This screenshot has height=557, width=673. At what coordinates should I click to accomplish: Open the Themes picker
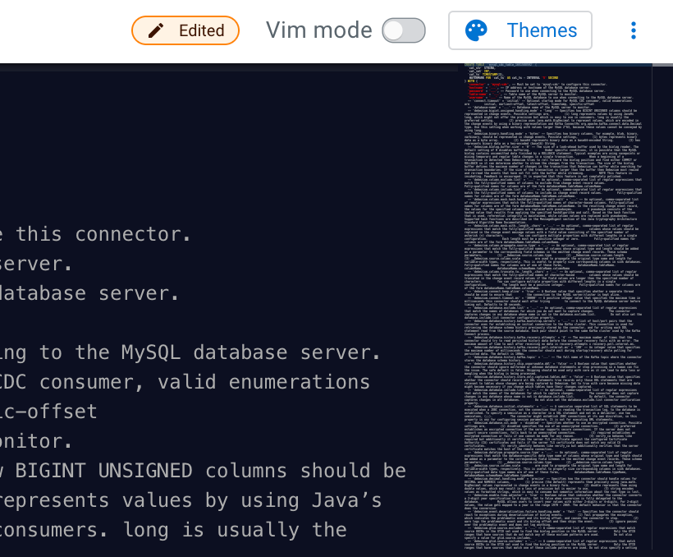pos(520,30)
